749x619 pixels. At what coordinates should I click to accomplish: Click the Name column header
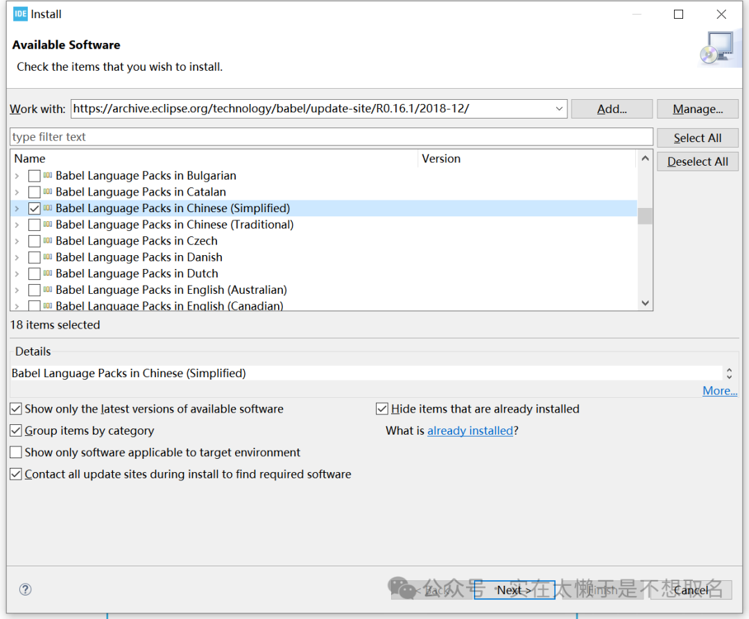click(x=214, y=159)
